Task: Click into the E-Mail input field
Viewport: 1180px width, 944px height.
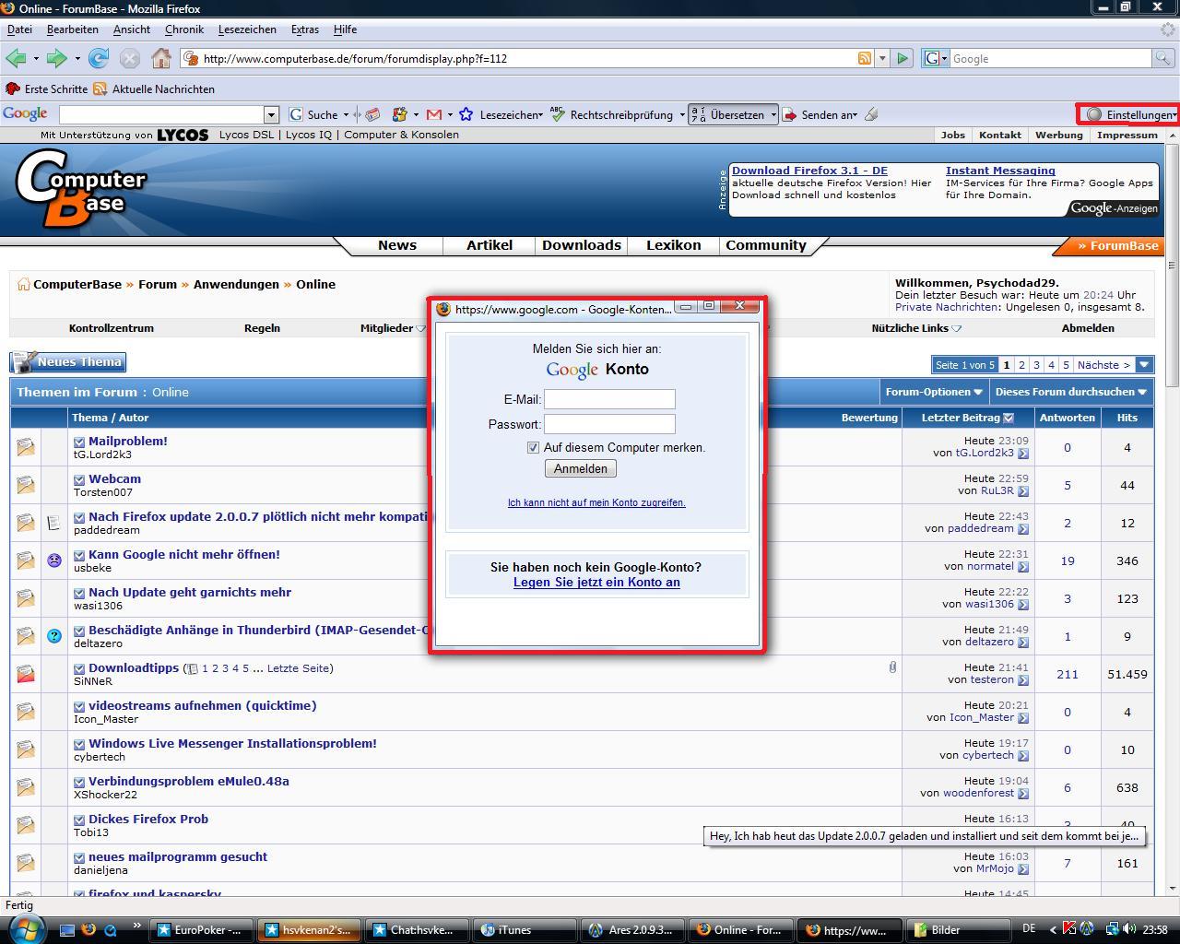Action: (x=609, y=399)
